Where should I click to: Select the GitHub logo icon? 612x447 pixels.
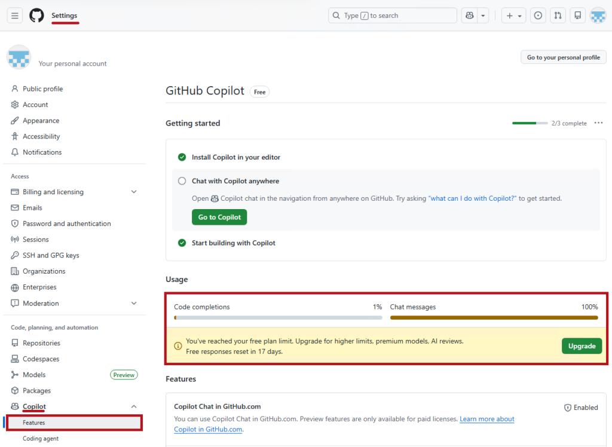pyautogui.click(x=36, y=15)
